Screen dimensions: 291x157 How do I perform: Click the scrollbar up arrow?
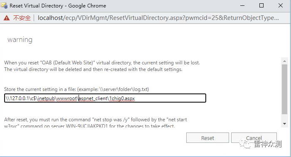pos(284,61)
